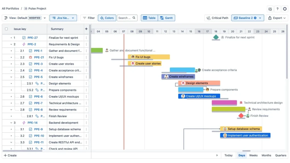Open row menu for Fix UI bugs
290x163 pixels.
(86, 57)
